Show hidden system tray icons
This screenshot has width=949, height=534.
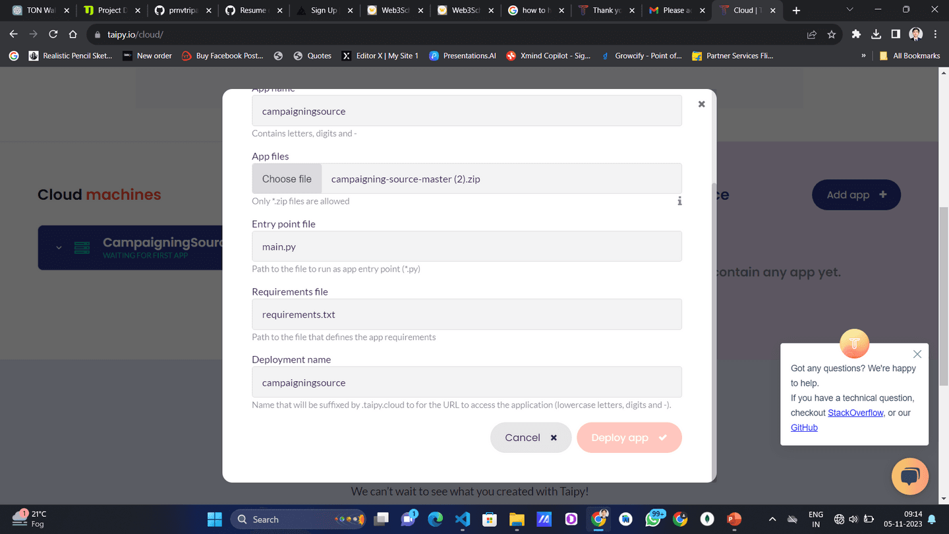(x=772, y=519)
